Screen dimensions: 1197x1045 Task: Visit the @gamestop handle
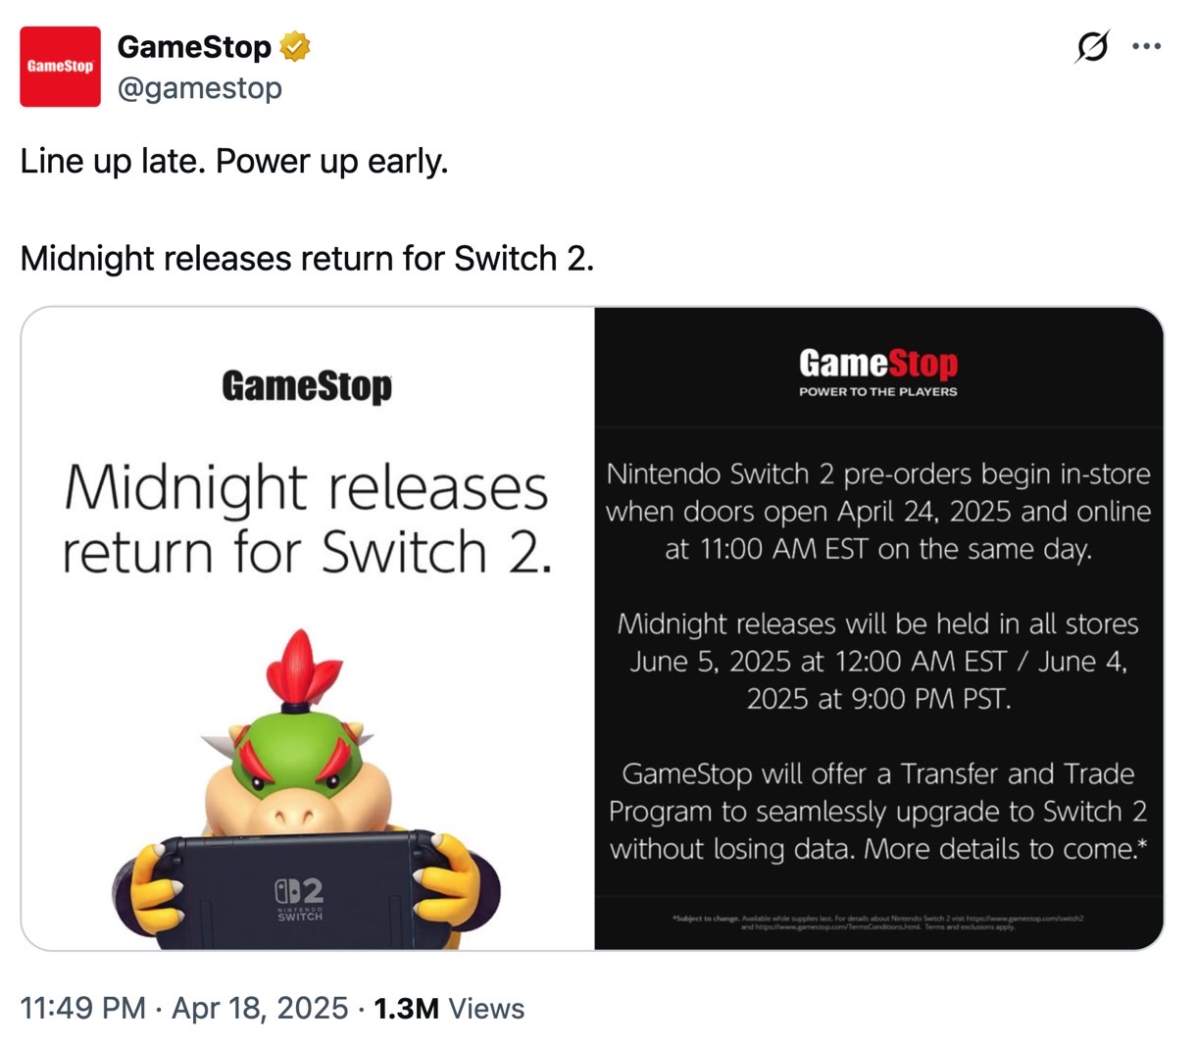(x=200, y=88)
